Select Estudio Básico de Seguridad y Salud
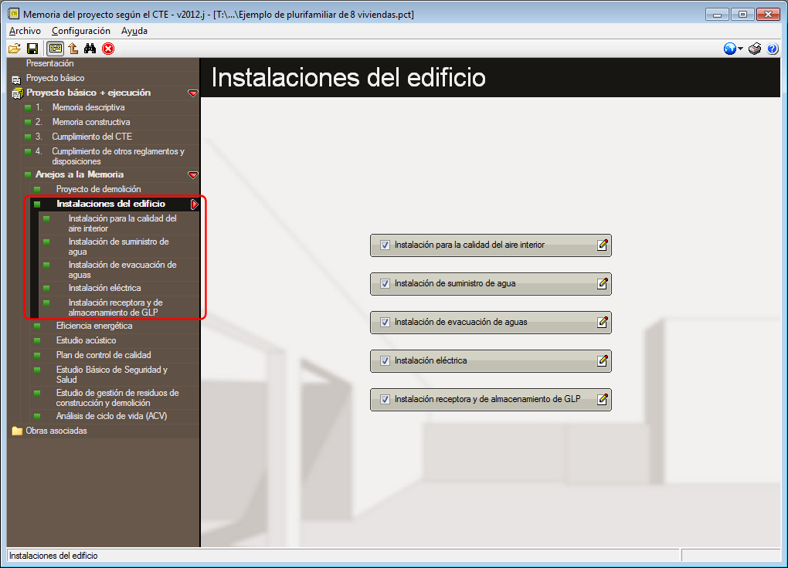This screenshot has height=568, width=788. (x=112, y=374)
